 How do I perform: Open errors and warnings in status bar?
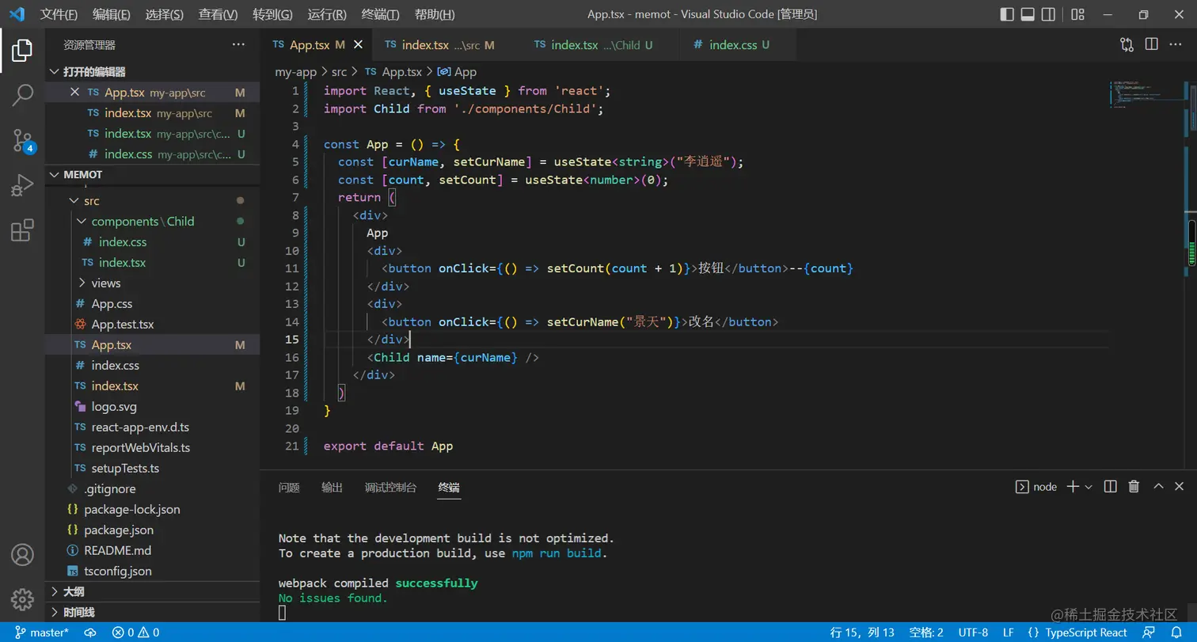135,633
